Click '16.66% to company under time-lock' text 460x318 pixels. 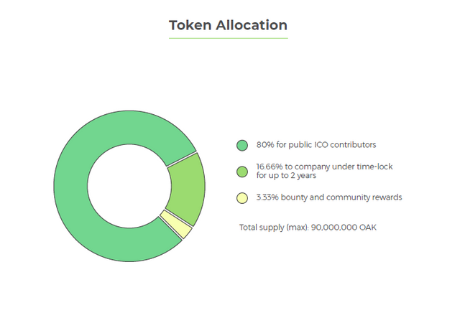click(324, 167)
